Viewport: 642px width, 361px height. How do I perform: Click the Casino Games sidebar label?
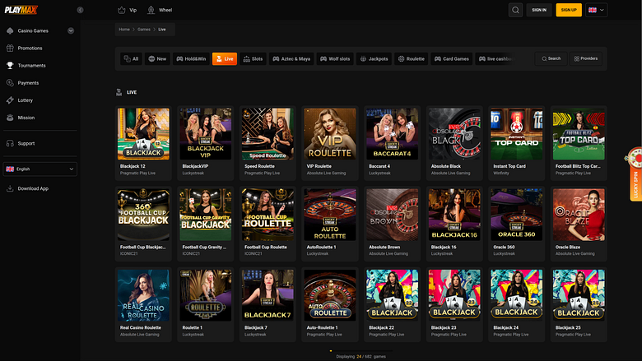pos(33,30)
